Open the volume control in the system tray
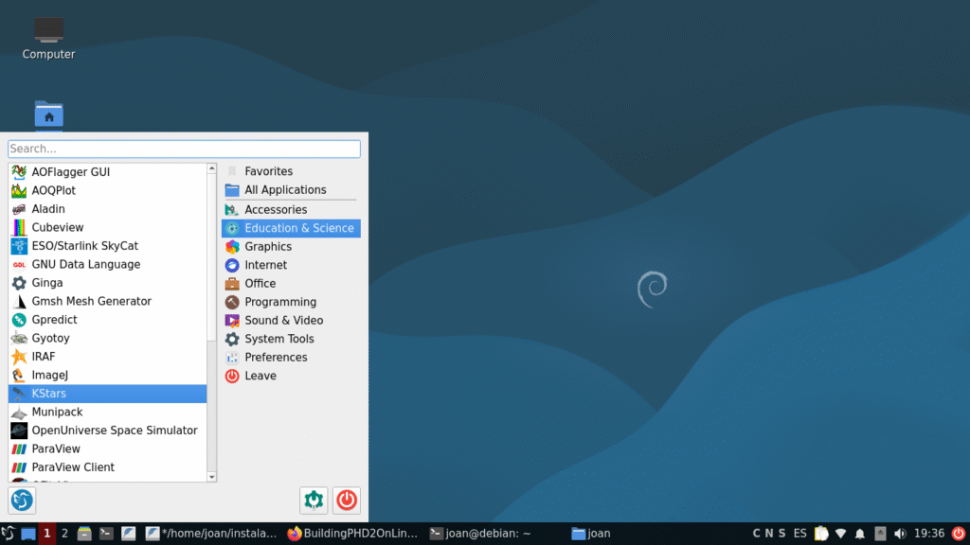 point(899,534)
